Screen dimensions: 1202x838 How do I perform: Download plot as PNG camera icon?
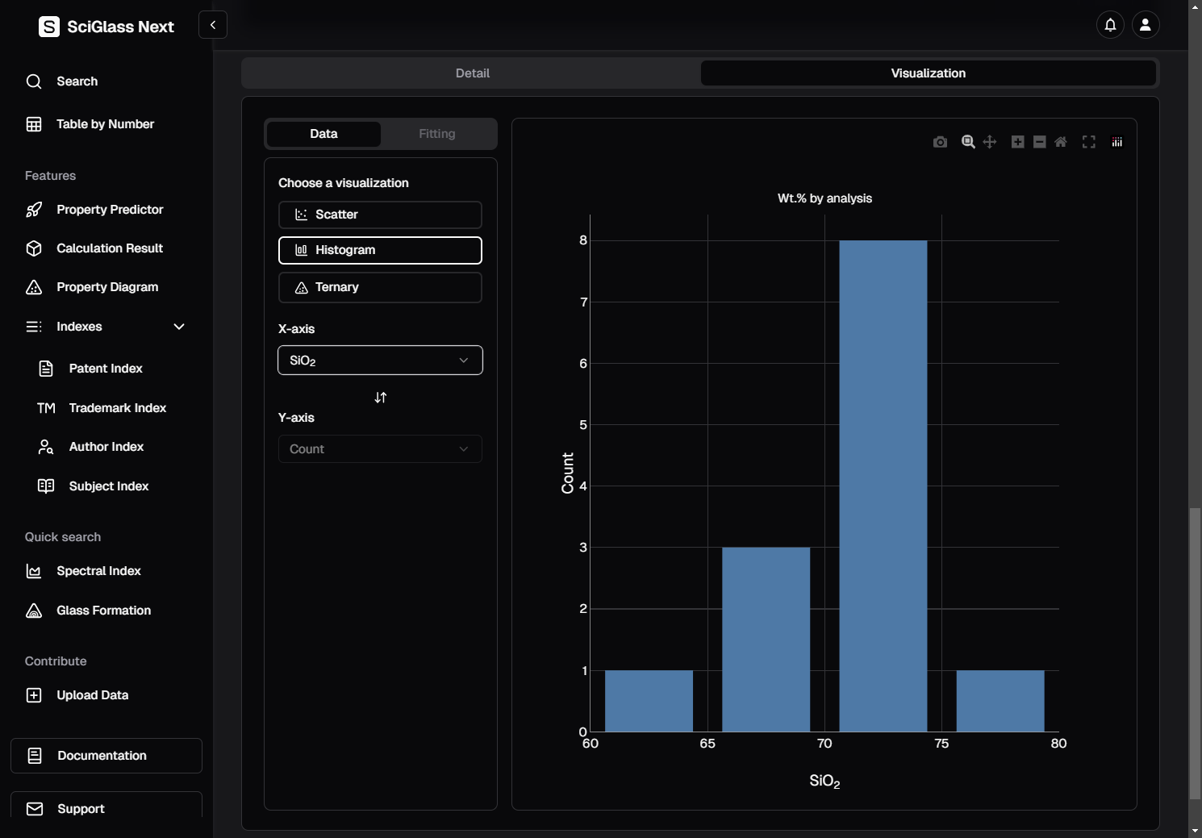(x=940, y=142)
